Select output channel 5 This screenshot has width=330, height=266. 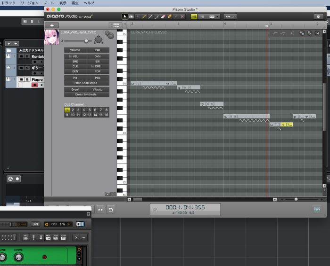90,110
